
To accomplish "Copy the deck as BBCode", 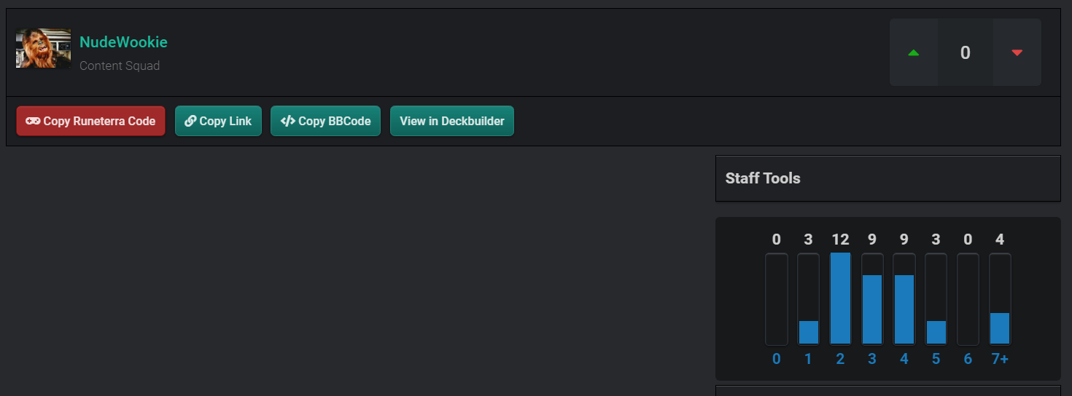I will point(325,121).
